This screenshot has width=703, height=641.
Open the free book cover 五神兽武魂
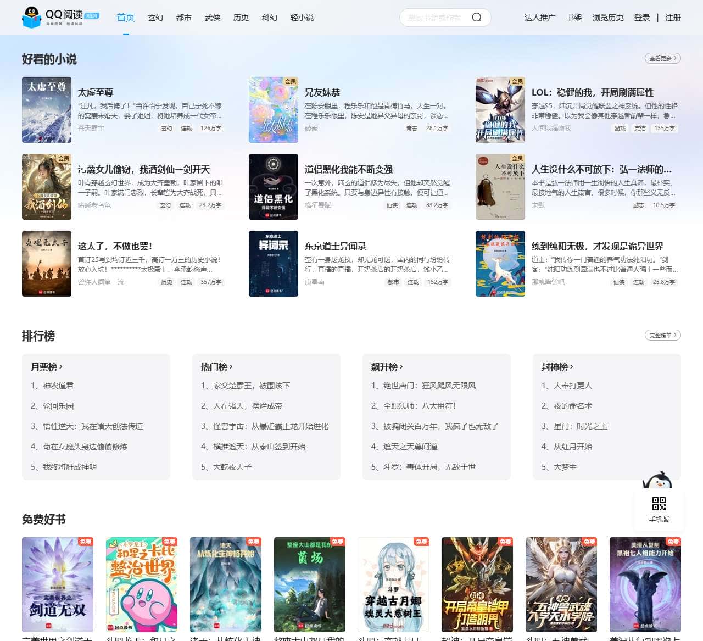(561, 584)
